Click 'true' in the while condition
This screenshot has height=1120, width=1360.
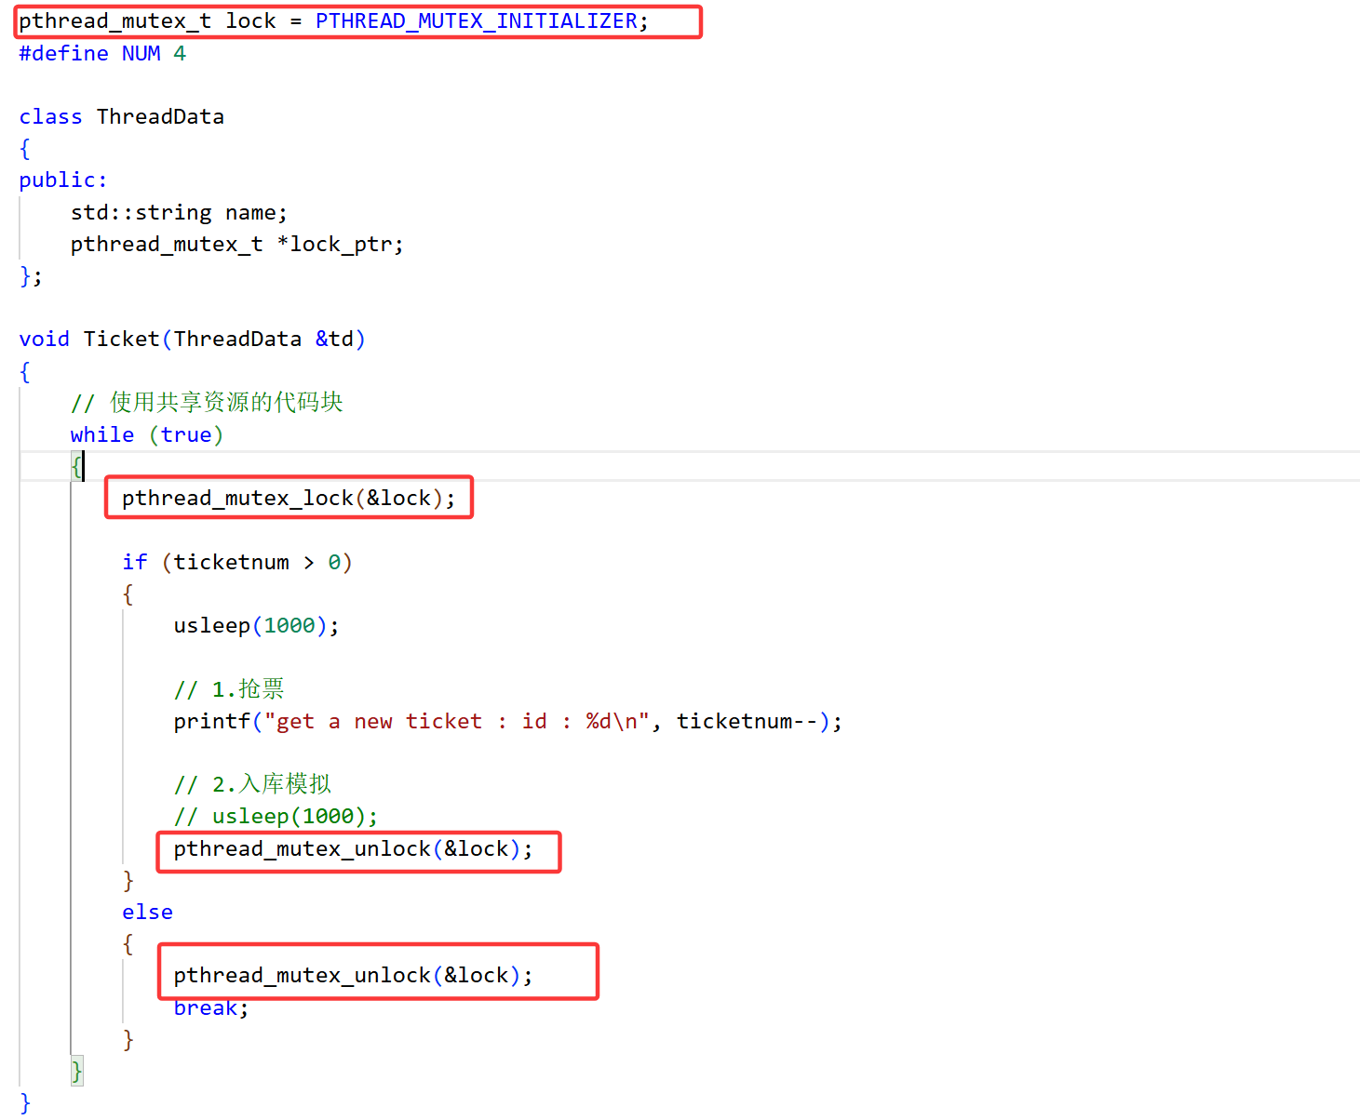click(x=186, y=434)
